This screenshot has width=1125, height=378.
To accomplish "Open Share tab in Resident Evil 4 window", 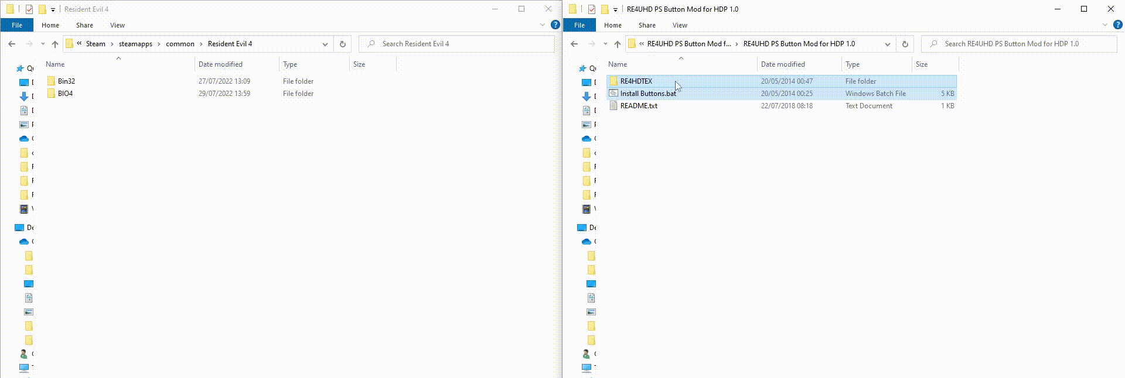I will (84, 25).
